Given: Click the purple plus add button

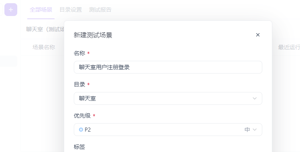Looking at the screenshot, I should point(11,10).
